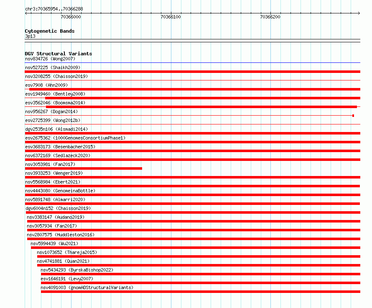Click nsv4443080 (GenomeinaBottle) label
The image size is (372, 308).
click(60, 191)
